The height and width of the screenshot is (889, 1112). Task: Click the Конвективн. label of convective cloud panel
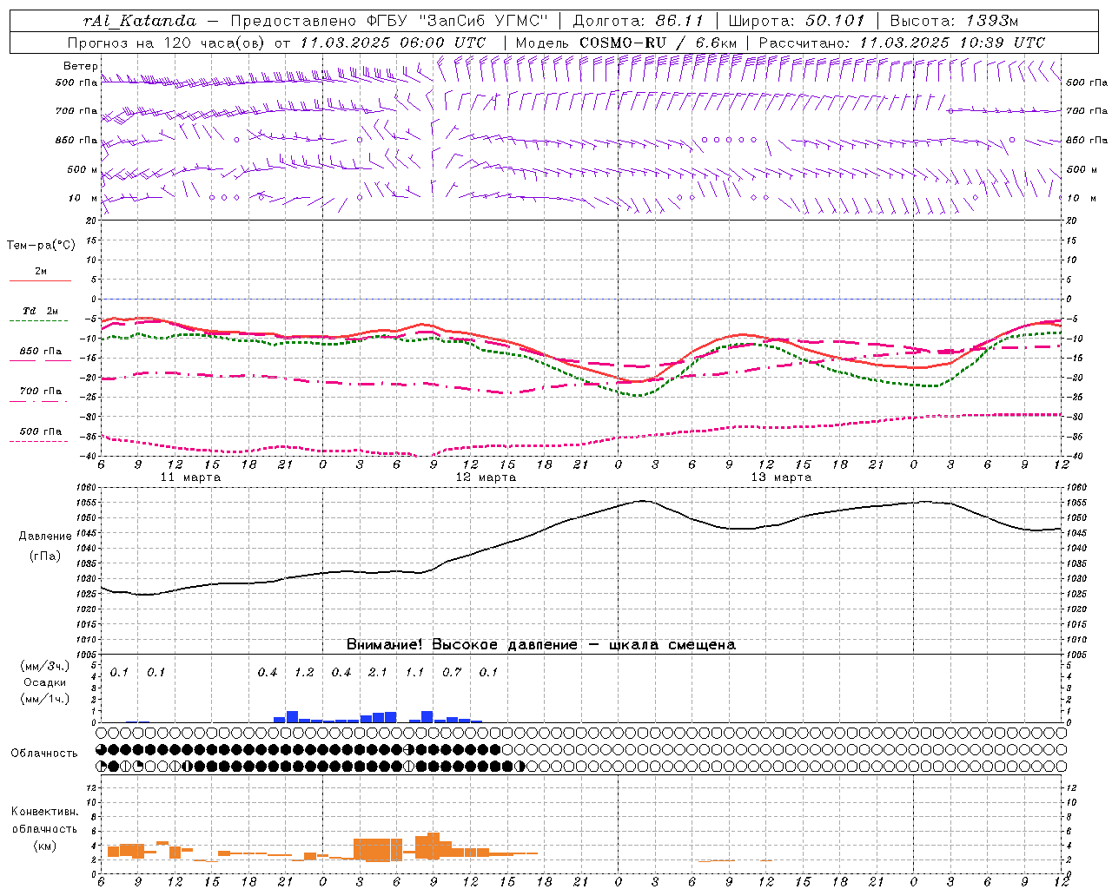[44, 812]
